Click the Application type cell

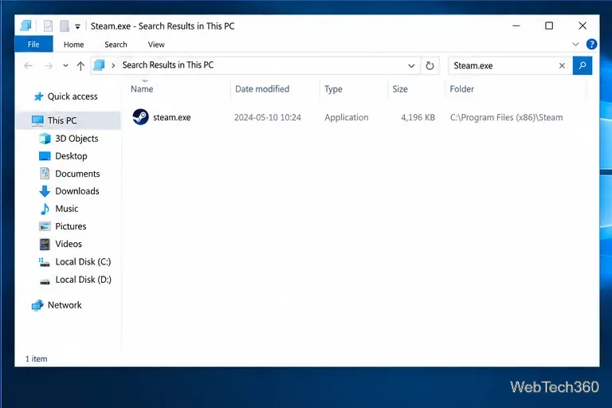tap(346, 117)
